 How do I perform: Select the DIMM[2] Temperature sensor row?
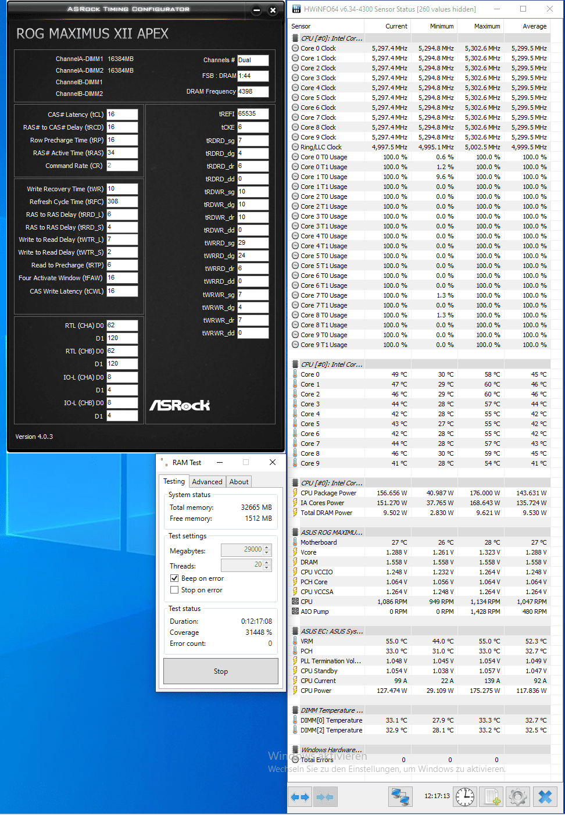[x=420, y=730]
